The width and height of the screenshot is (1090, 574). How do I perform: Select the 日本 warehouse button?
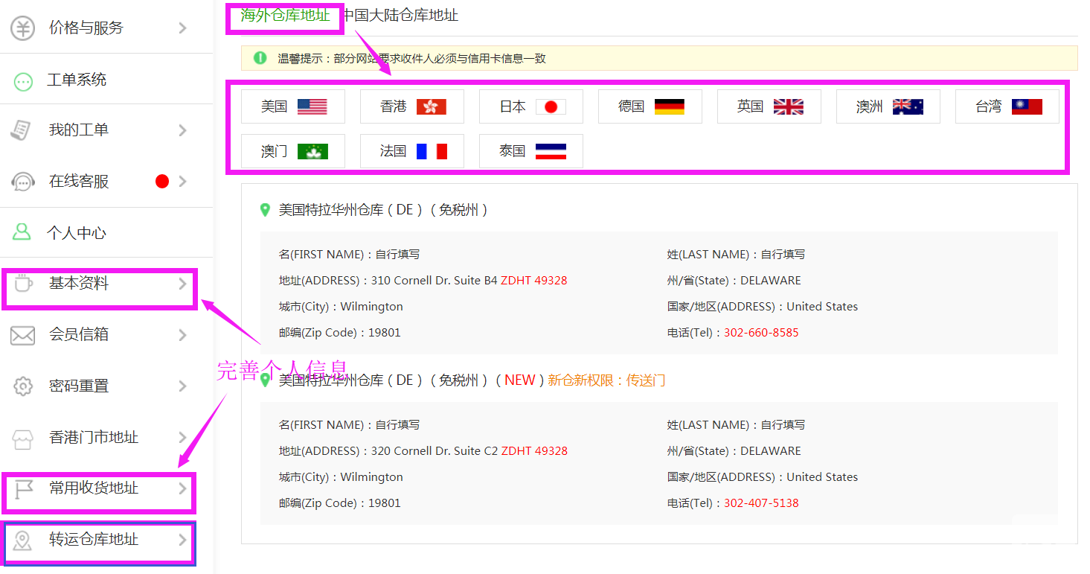(x=531, y=106)
